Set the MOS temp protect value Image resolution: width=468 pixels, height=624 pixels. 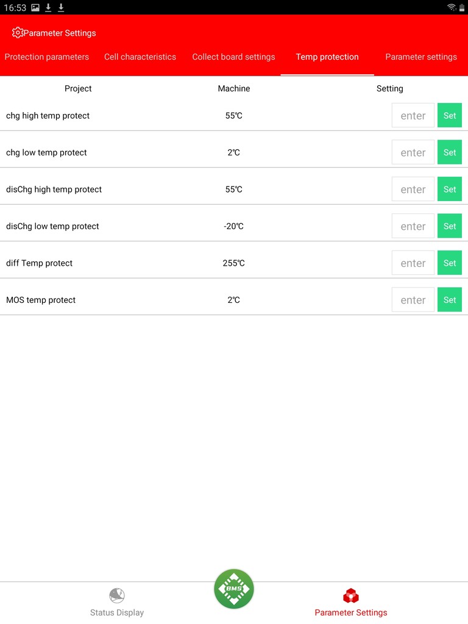click(450, 300)
